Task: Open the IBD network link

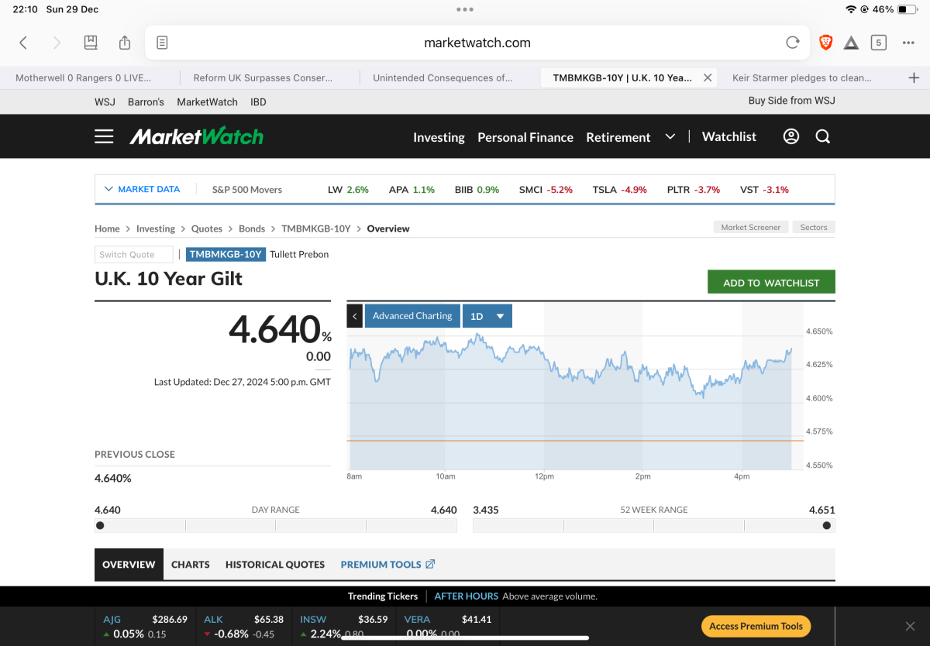Action: point(258,101)
